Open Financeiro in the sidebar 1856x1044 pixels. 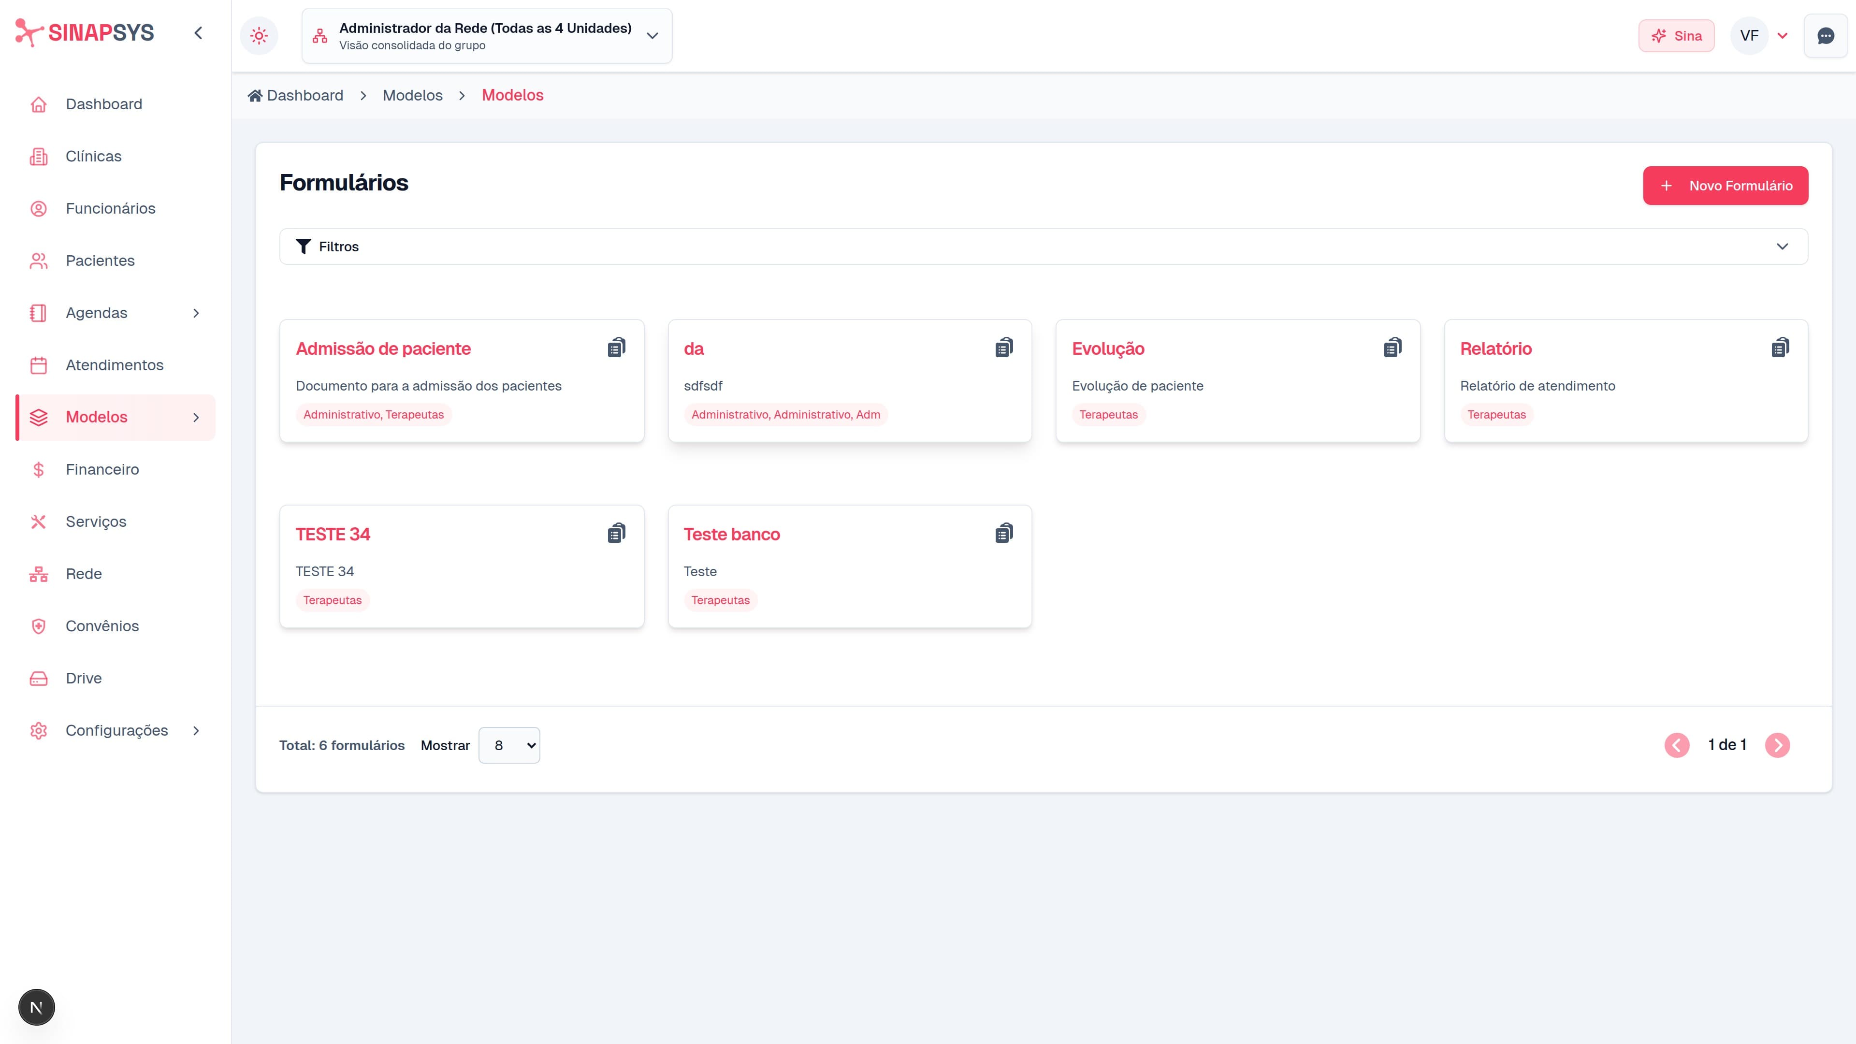(101, 469)
